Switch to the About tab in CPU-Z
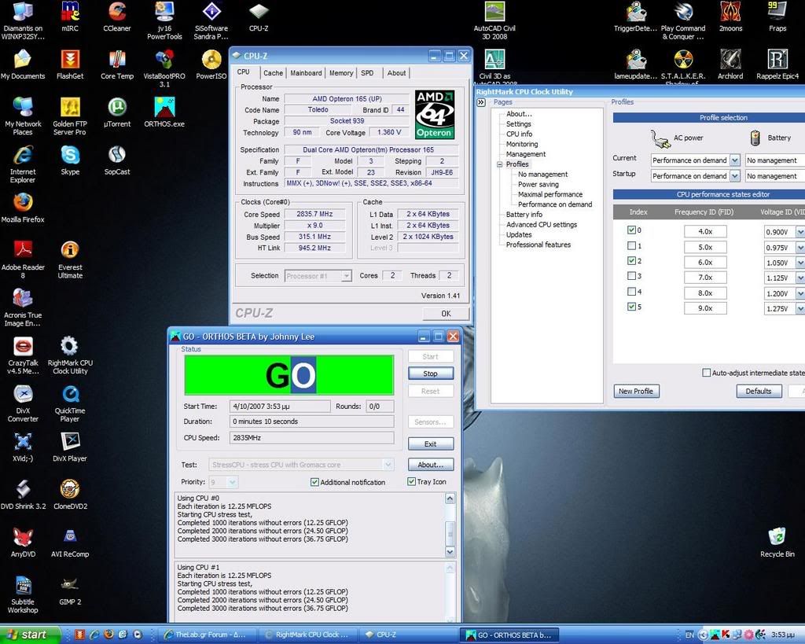805x644 pixels. point(396,73)
